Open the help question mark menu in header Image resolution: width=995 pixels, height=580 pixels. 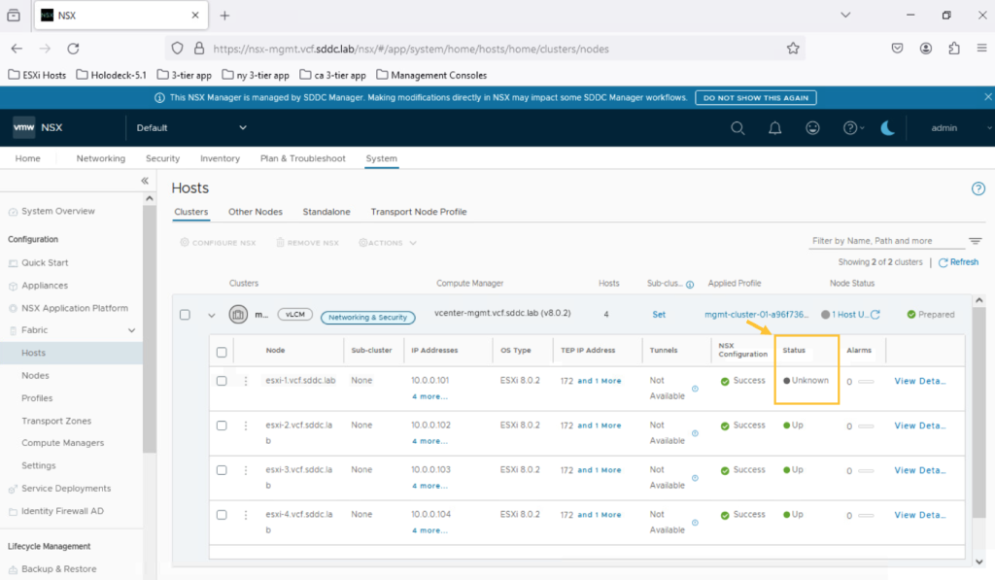pos(853,128)
